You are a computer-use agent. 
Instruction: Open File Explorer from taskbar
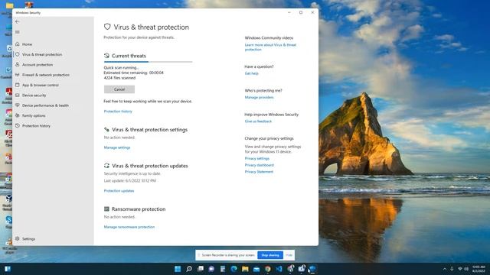click(245, 269)
